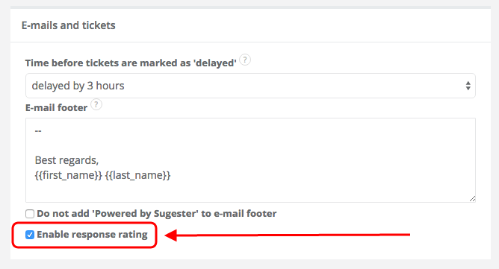
Task: Click the help icon beside delayed tickets label
Action: (x=245, y=60)
